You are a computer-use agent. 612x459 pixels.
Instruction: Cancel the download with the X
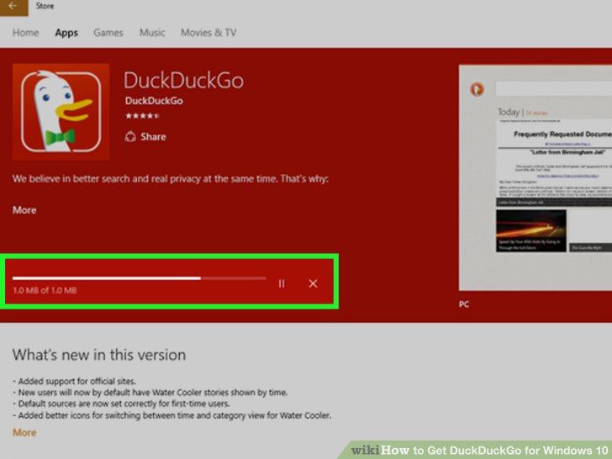click(313, 284)
